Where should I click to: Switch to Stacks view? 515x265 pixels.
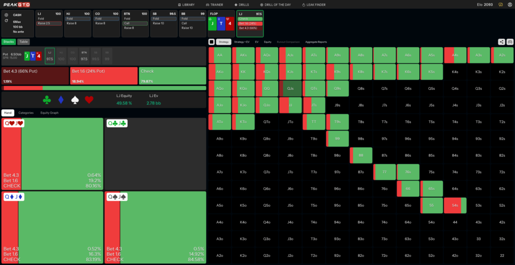9,42
